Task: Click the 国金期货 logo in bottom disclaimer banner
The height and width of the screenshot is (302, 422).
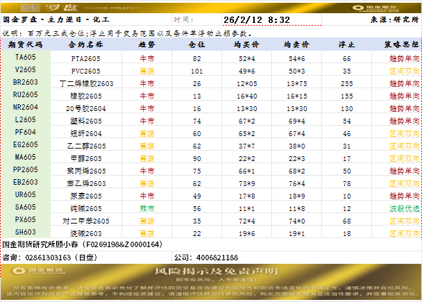Action: [38, 270]
